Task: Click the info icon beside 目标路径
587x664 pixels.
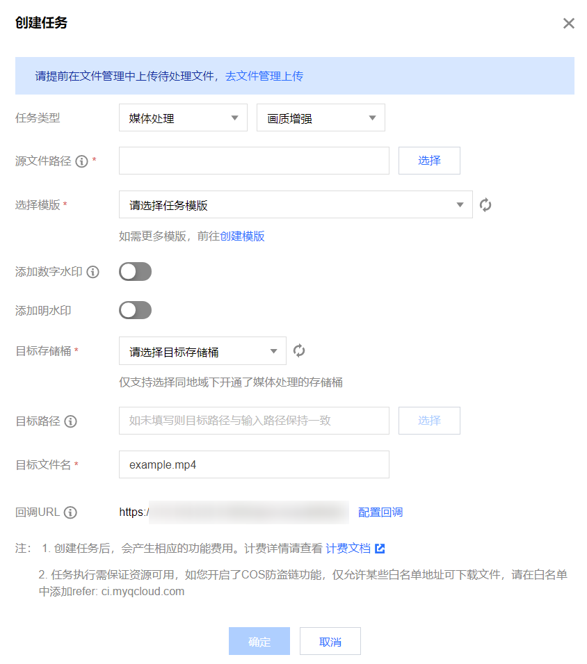Action: (x=70, y=421)
